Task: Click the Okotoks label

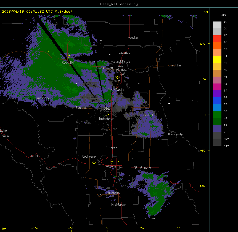Action: pos(114,193)
